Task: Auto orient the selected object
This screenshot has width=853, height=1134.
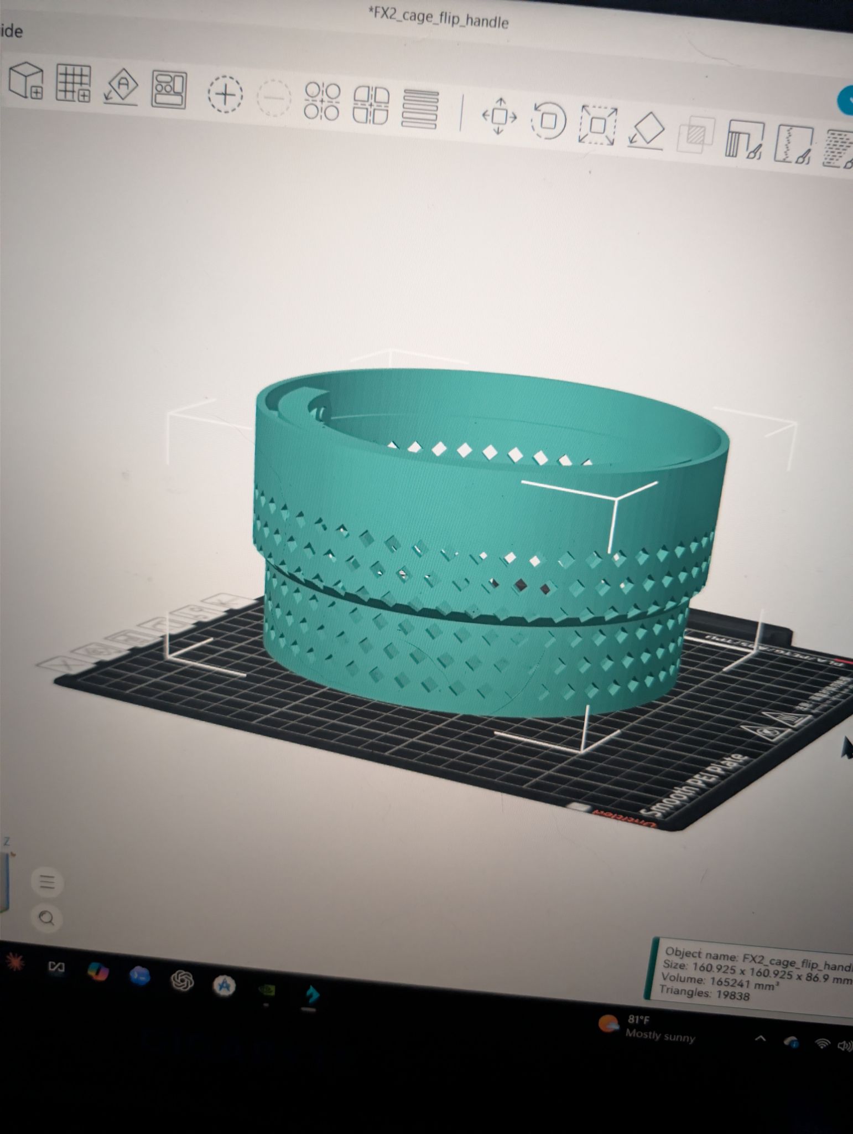Action: pyautogui.click(x=122, y=87)
